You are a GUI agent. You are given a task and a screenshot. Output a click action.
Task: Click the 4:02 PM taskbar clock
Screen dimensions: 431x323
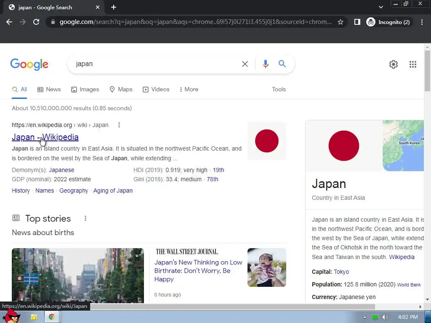[407, 317]
